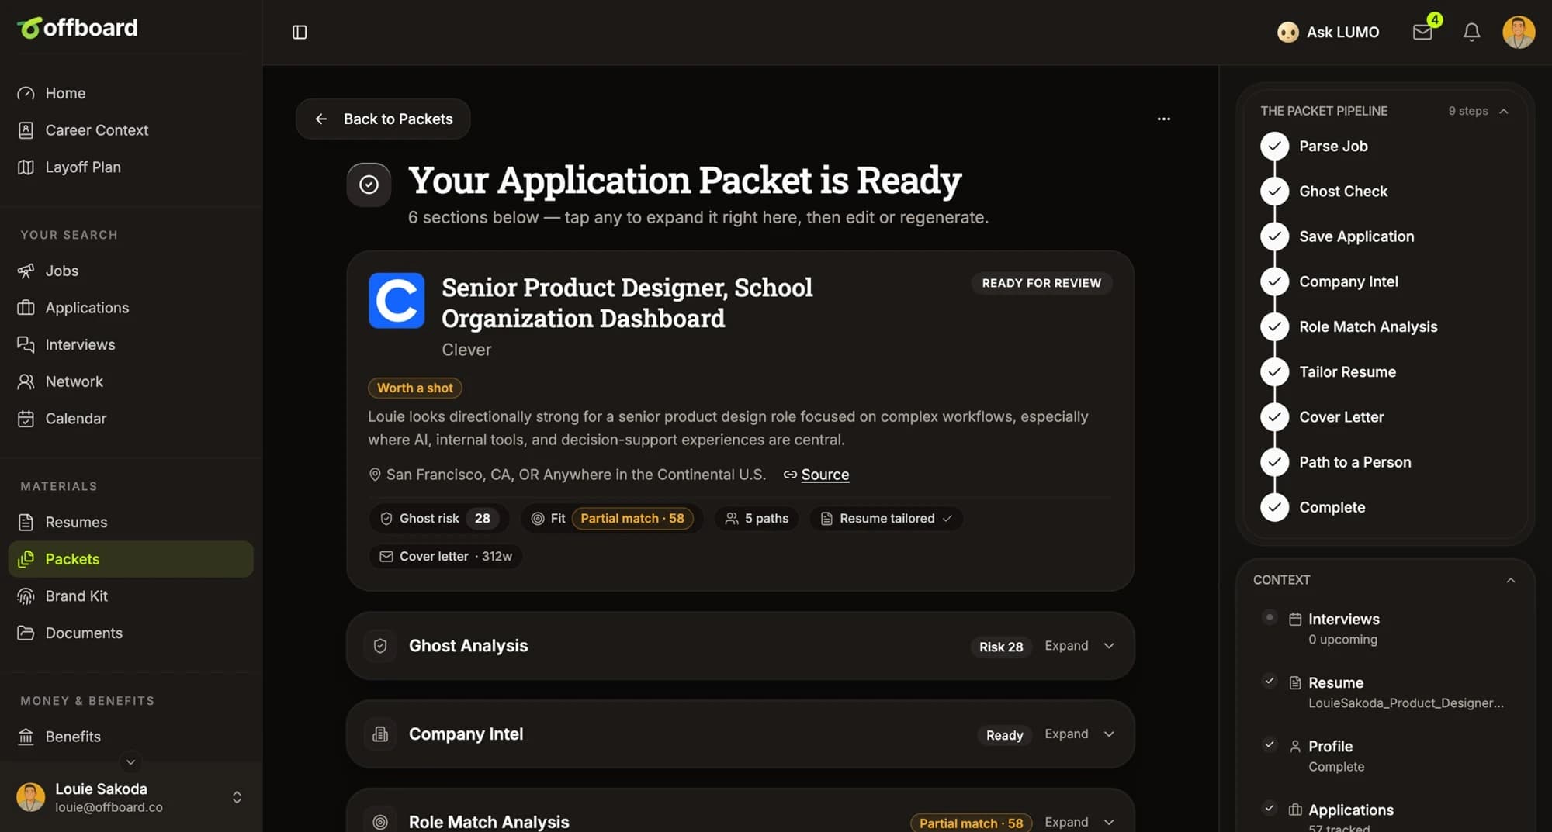Toggle the sidebar panel icon
This screenshot has height=832, width=1552.
point(300,32)
